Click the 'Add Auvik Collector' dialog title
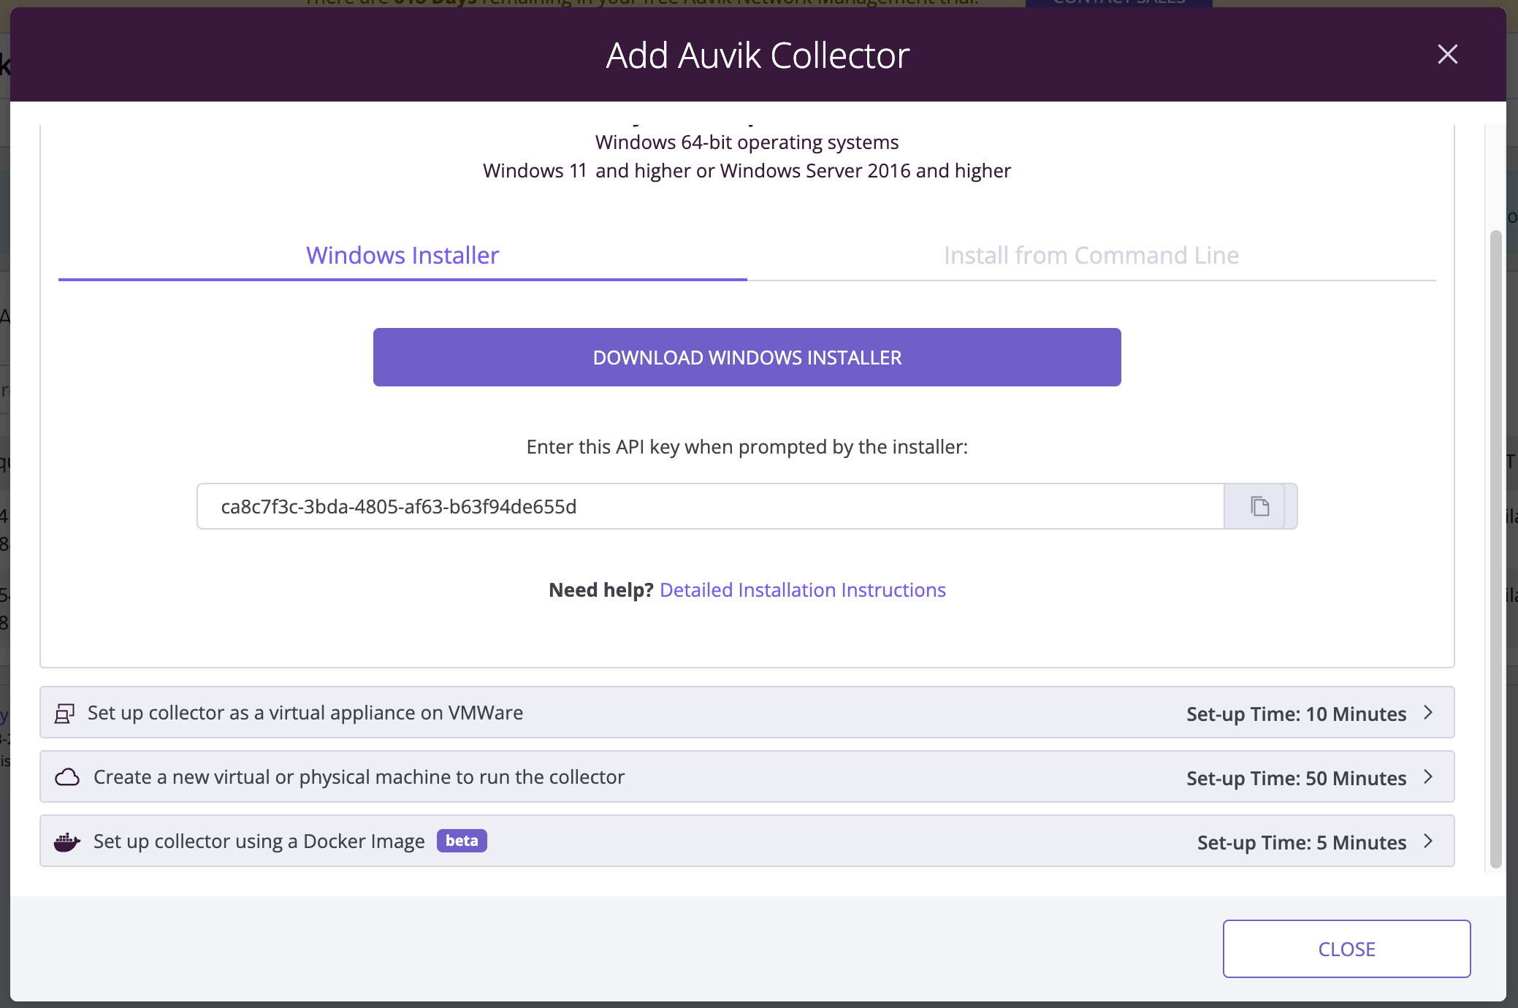This screenshot has height=1008, width=1518. coord(758,56)
